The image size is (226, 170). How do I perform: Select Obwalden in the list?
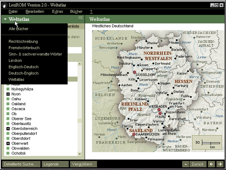[20, 148]
